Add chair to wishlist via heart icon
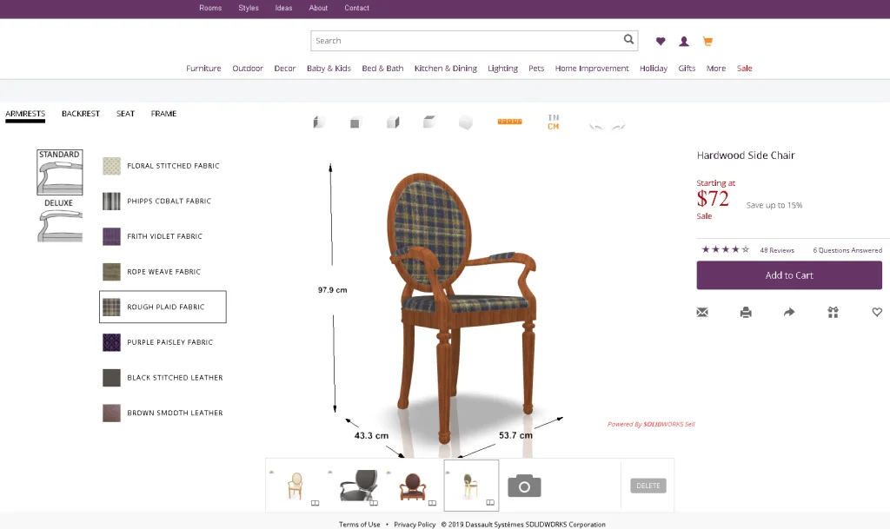Image resolution: width=890 pixels, height=529 pixels. (877, 312)
